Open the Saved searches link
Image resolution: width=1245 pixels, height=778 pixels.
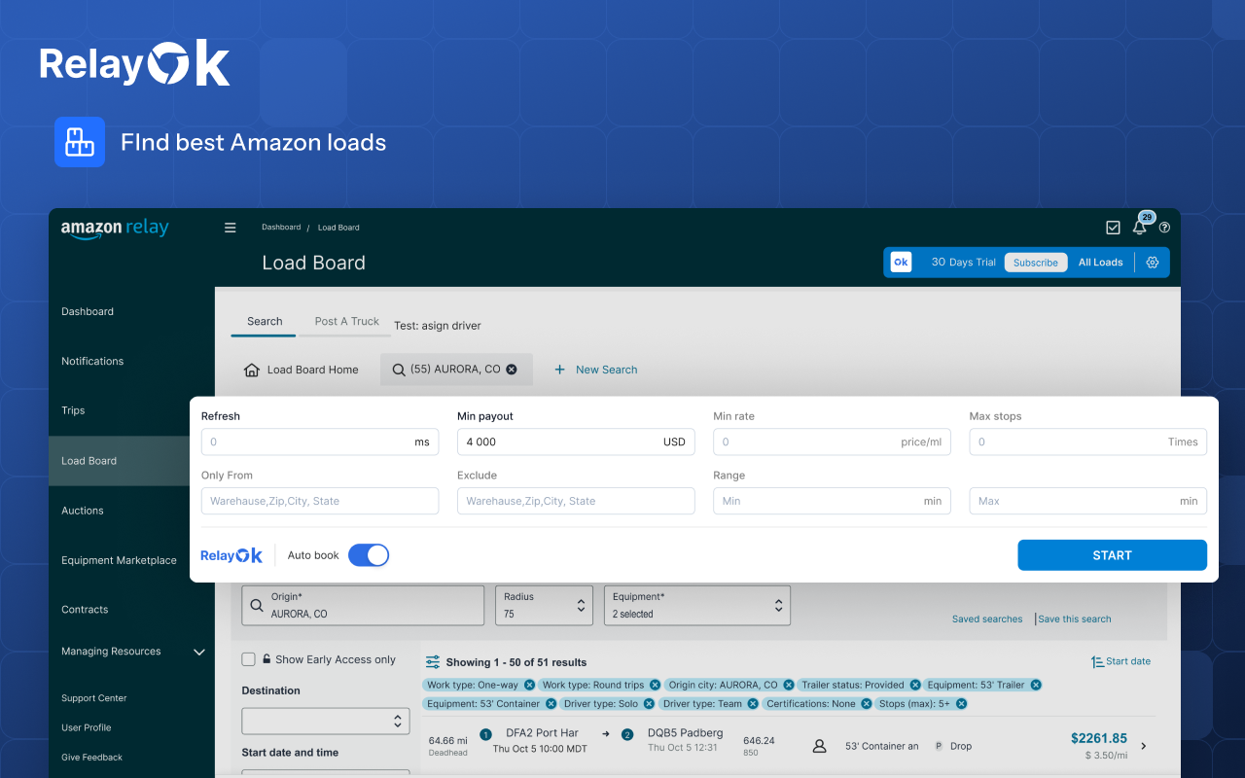[x=987, y=619]
